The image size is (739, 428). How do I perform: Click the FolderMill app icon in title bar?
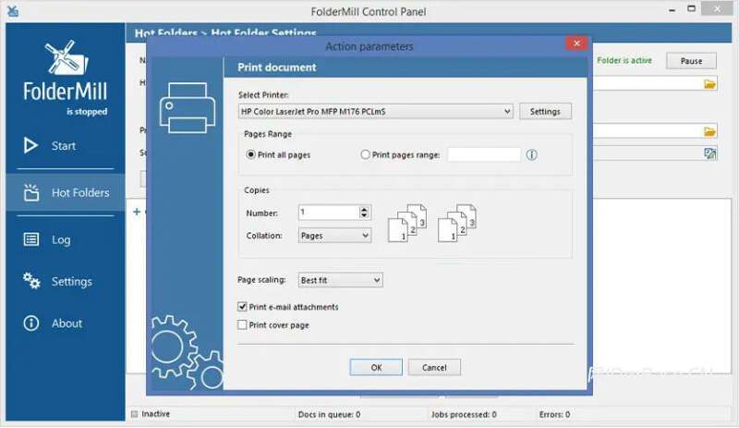13,11
